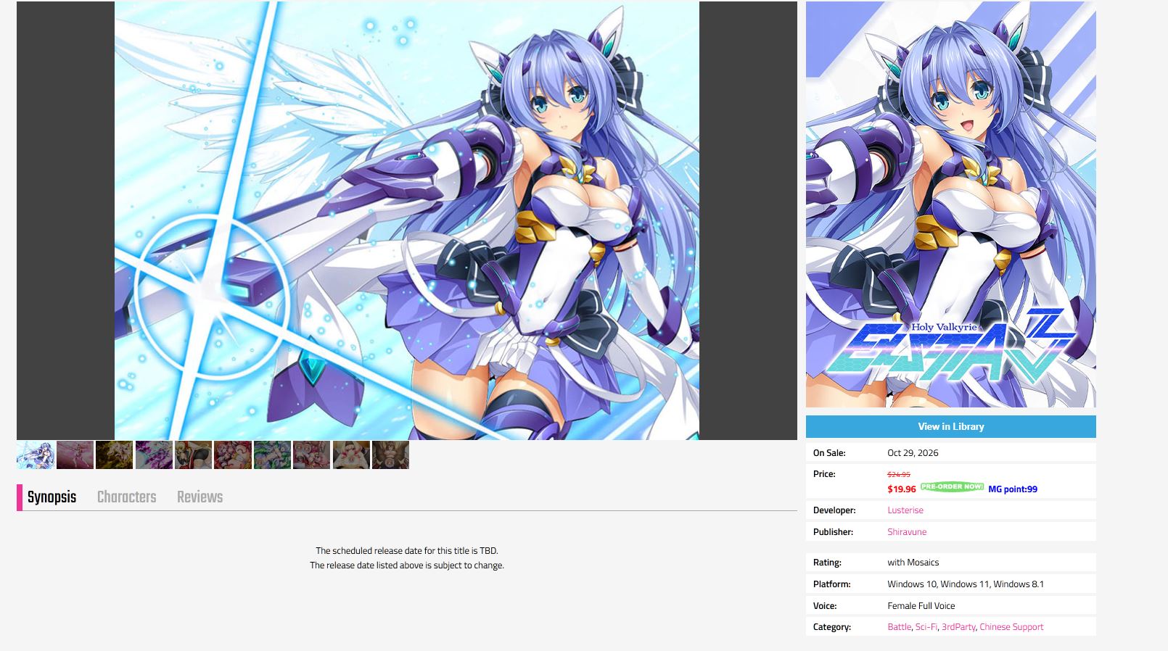Screen dimensions: 1168x651
Task: Click the "Windows 10, Windows 11, Windows 8.1" text
Action: (x=966, y=584)
